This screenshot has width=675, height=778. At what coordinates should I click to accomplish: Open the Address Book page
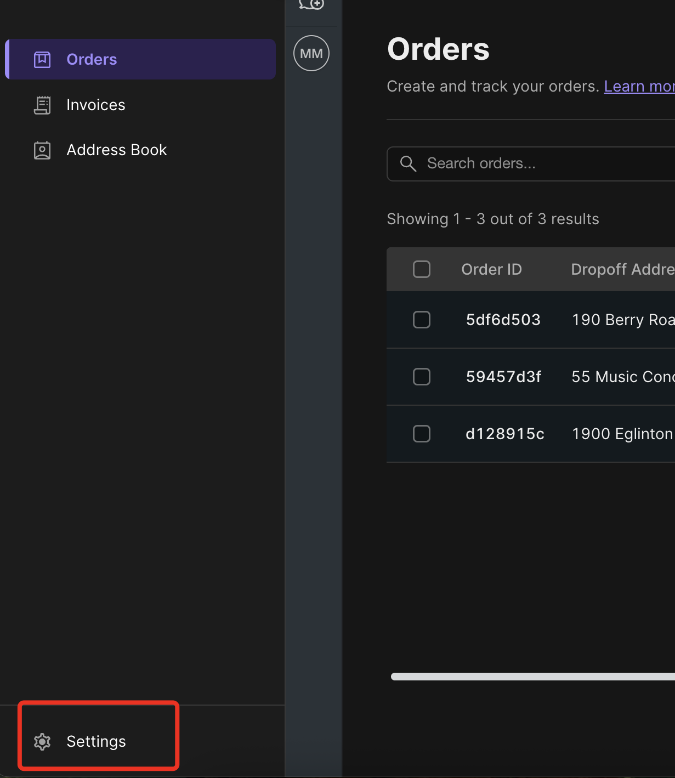[x=117, y=150]
